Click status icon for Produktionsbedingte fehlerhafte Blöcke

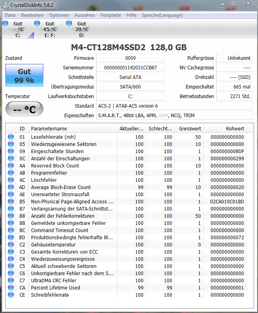[11, 238]
